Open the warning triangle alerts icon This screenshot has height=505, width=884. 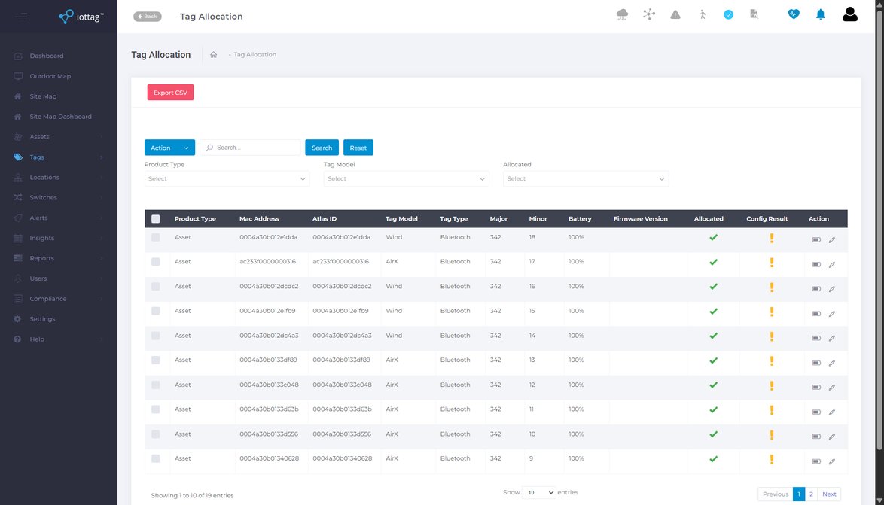[675, 14]
